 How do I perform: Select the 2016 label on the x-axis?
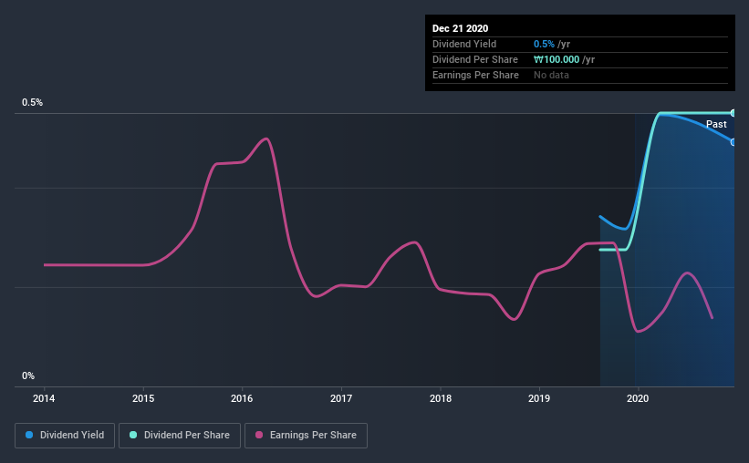click(242, 398)
